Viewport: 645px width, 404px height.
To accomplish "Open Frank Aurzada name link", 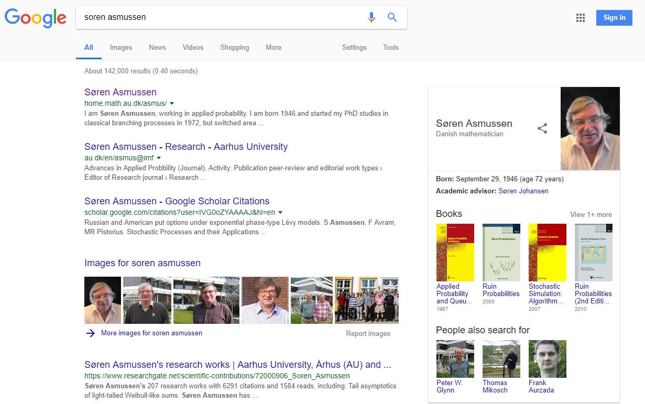I will 541,387.
